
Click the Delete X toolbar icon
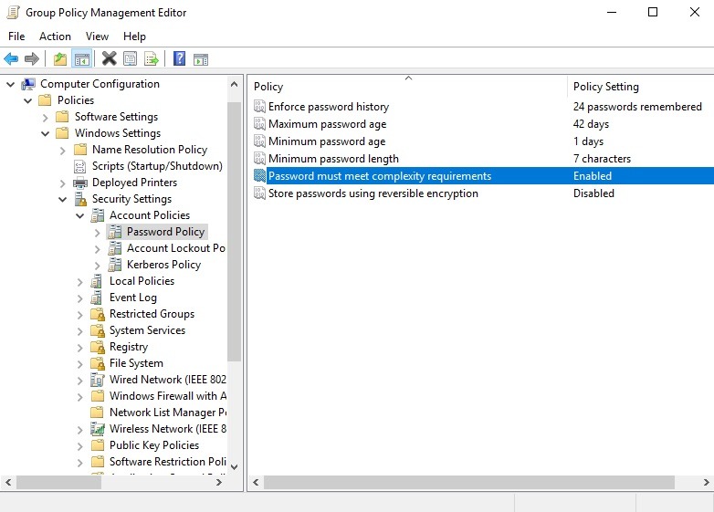point(109,59)
